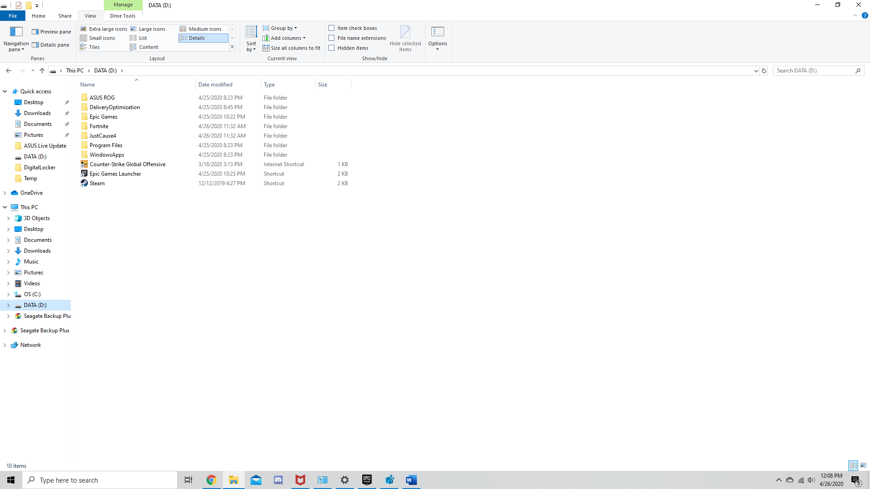The image size is (870, 489).
Task: Switch to large thumbnails view in status bar
Action: (863, 465)
